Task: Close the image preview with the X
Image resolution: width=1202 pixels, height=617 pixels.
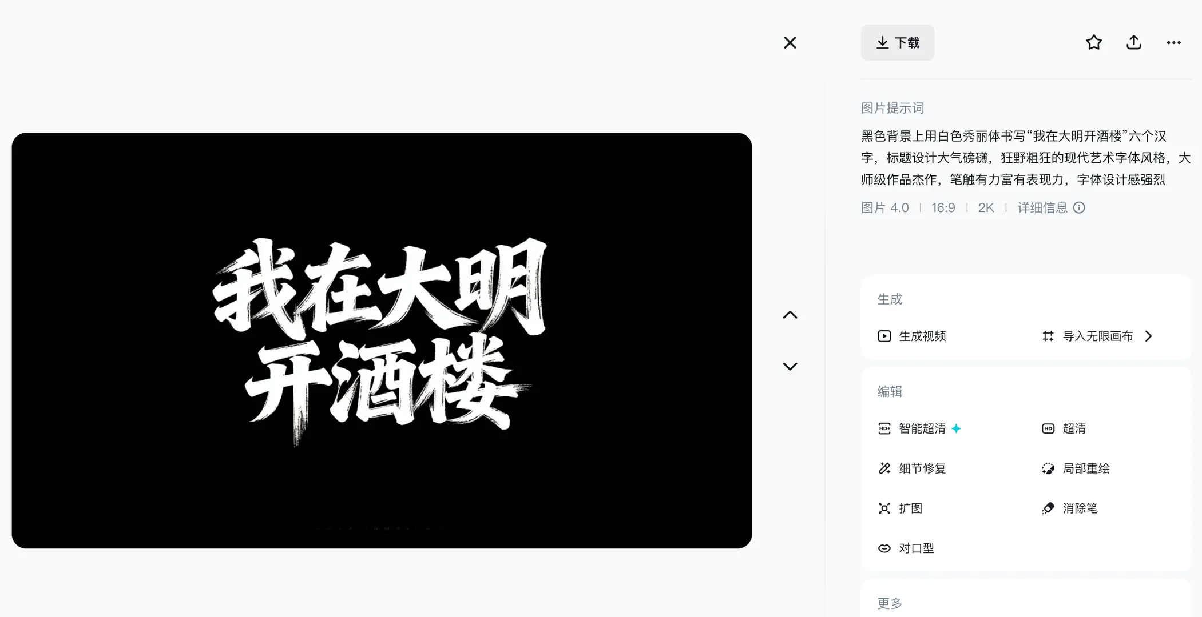Action: pyautogui.click(x=790, y=43)
